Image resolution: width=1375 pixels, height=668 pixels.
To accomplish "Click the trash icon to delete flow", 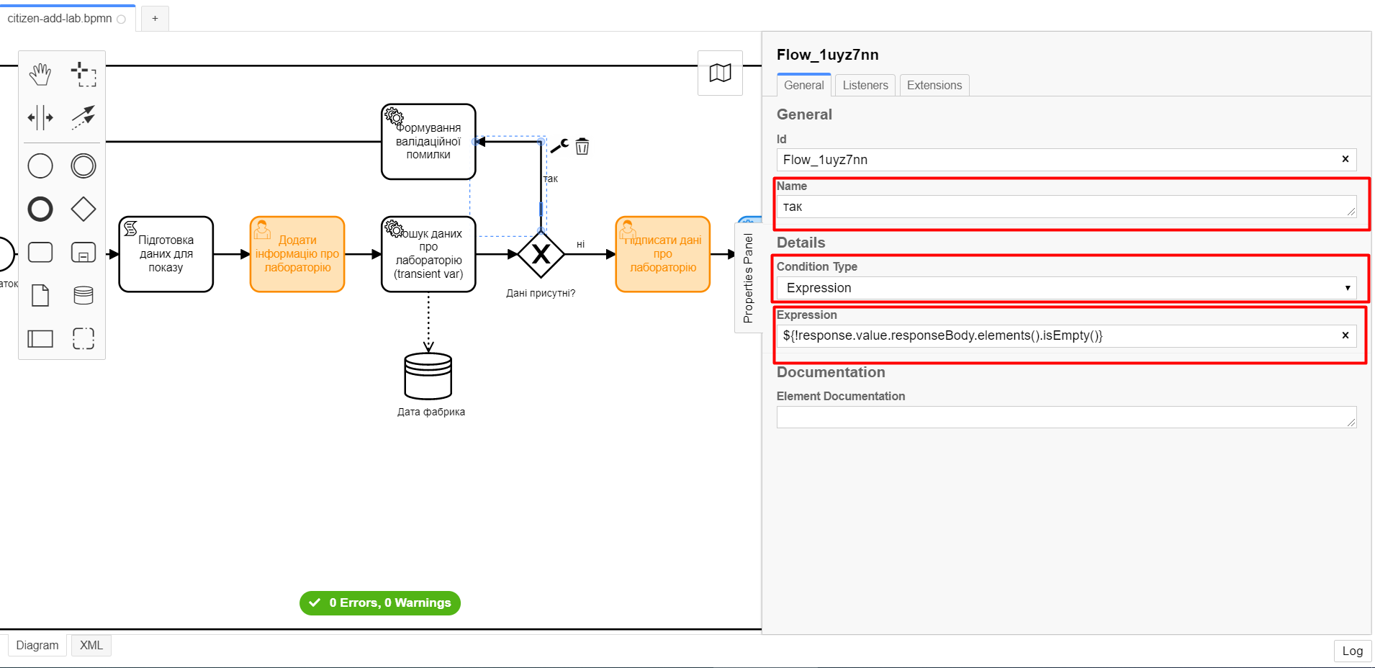I will (582, 147).
